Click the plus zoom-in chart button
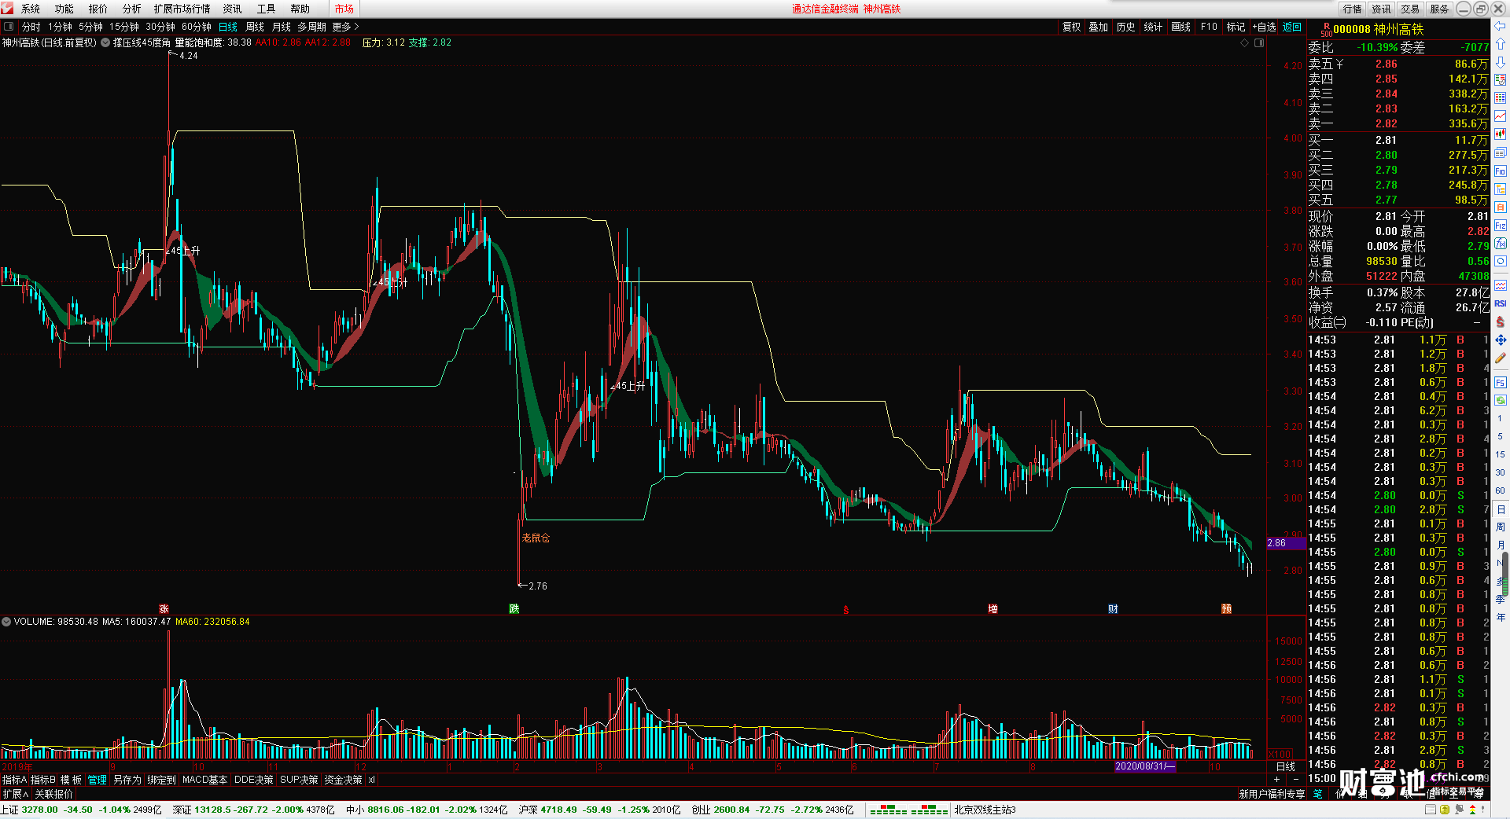The width and height of the screenshot is (1510, 819). point(1276,779)
